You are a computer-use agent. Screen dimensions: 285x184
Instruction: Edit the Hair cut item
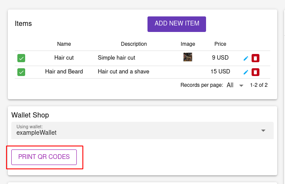coord(246,58)
